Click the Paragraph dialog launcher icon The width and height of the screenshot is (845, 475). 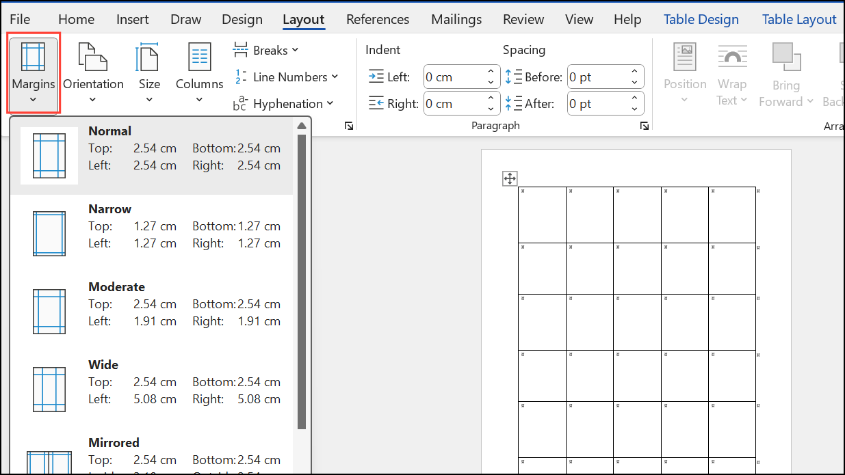(x=644, y=126)
